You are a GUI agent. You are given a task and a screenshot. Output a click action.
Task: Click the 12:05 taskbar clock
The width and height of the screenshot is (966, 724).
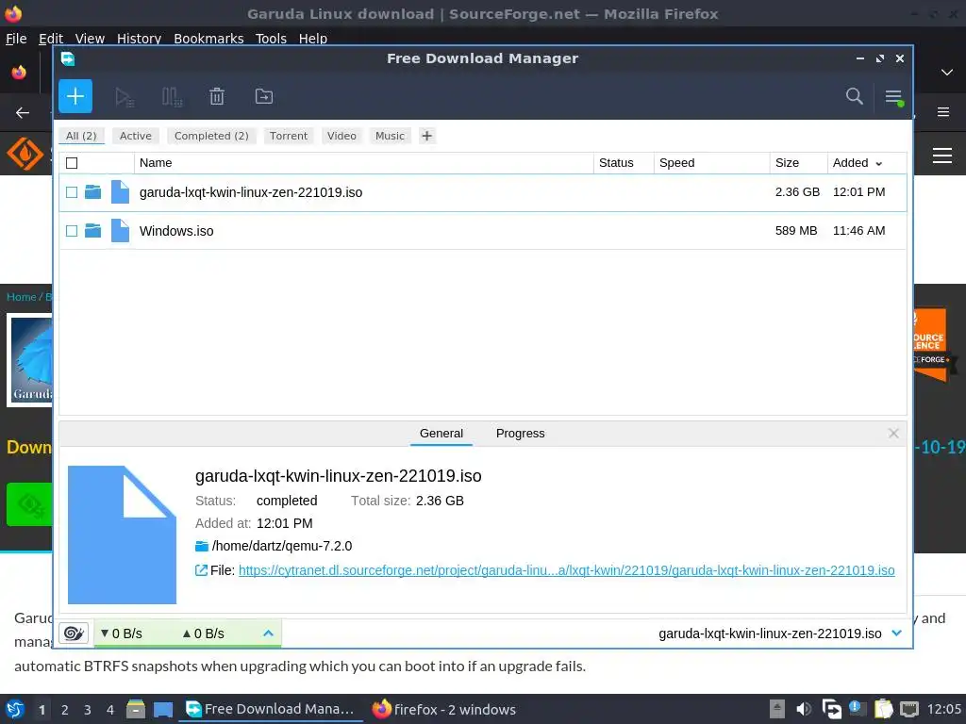click(x=943, y=709)
